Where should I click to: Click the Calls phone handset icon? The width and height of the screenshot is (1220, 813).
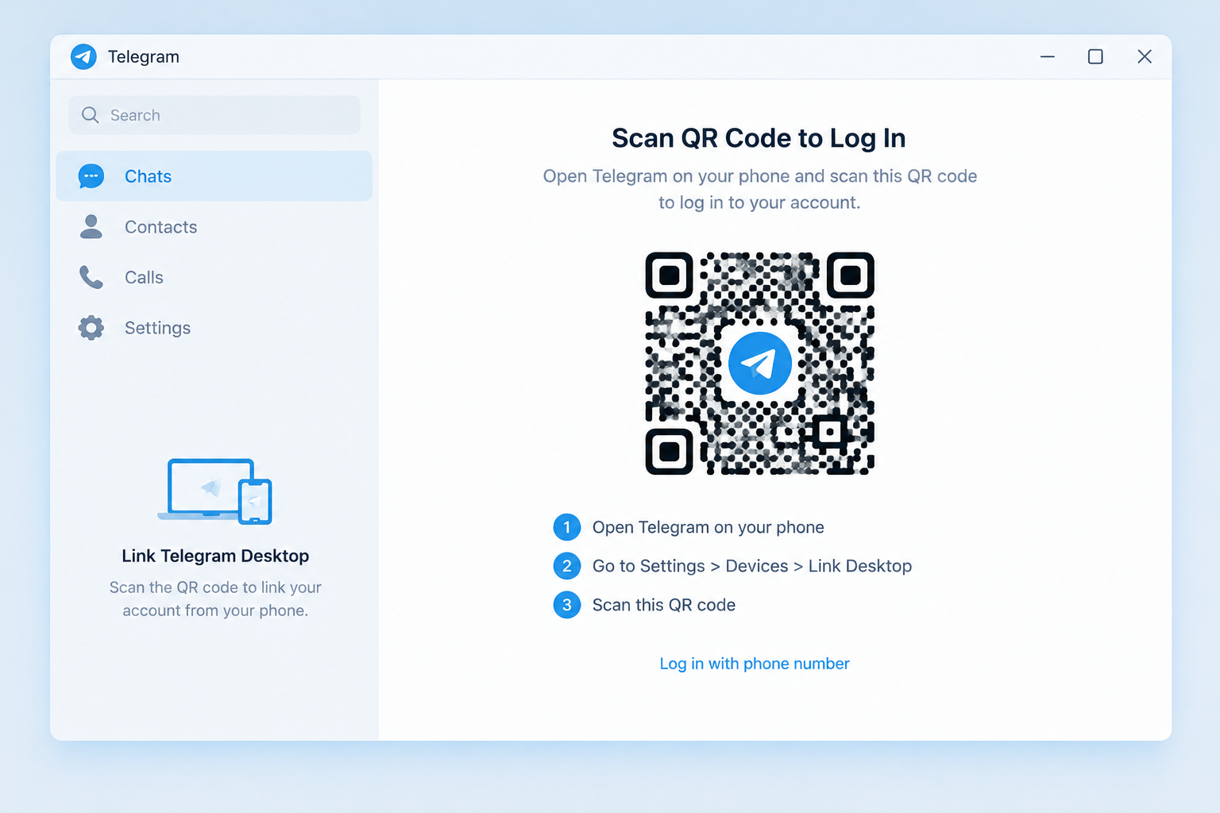91,277
